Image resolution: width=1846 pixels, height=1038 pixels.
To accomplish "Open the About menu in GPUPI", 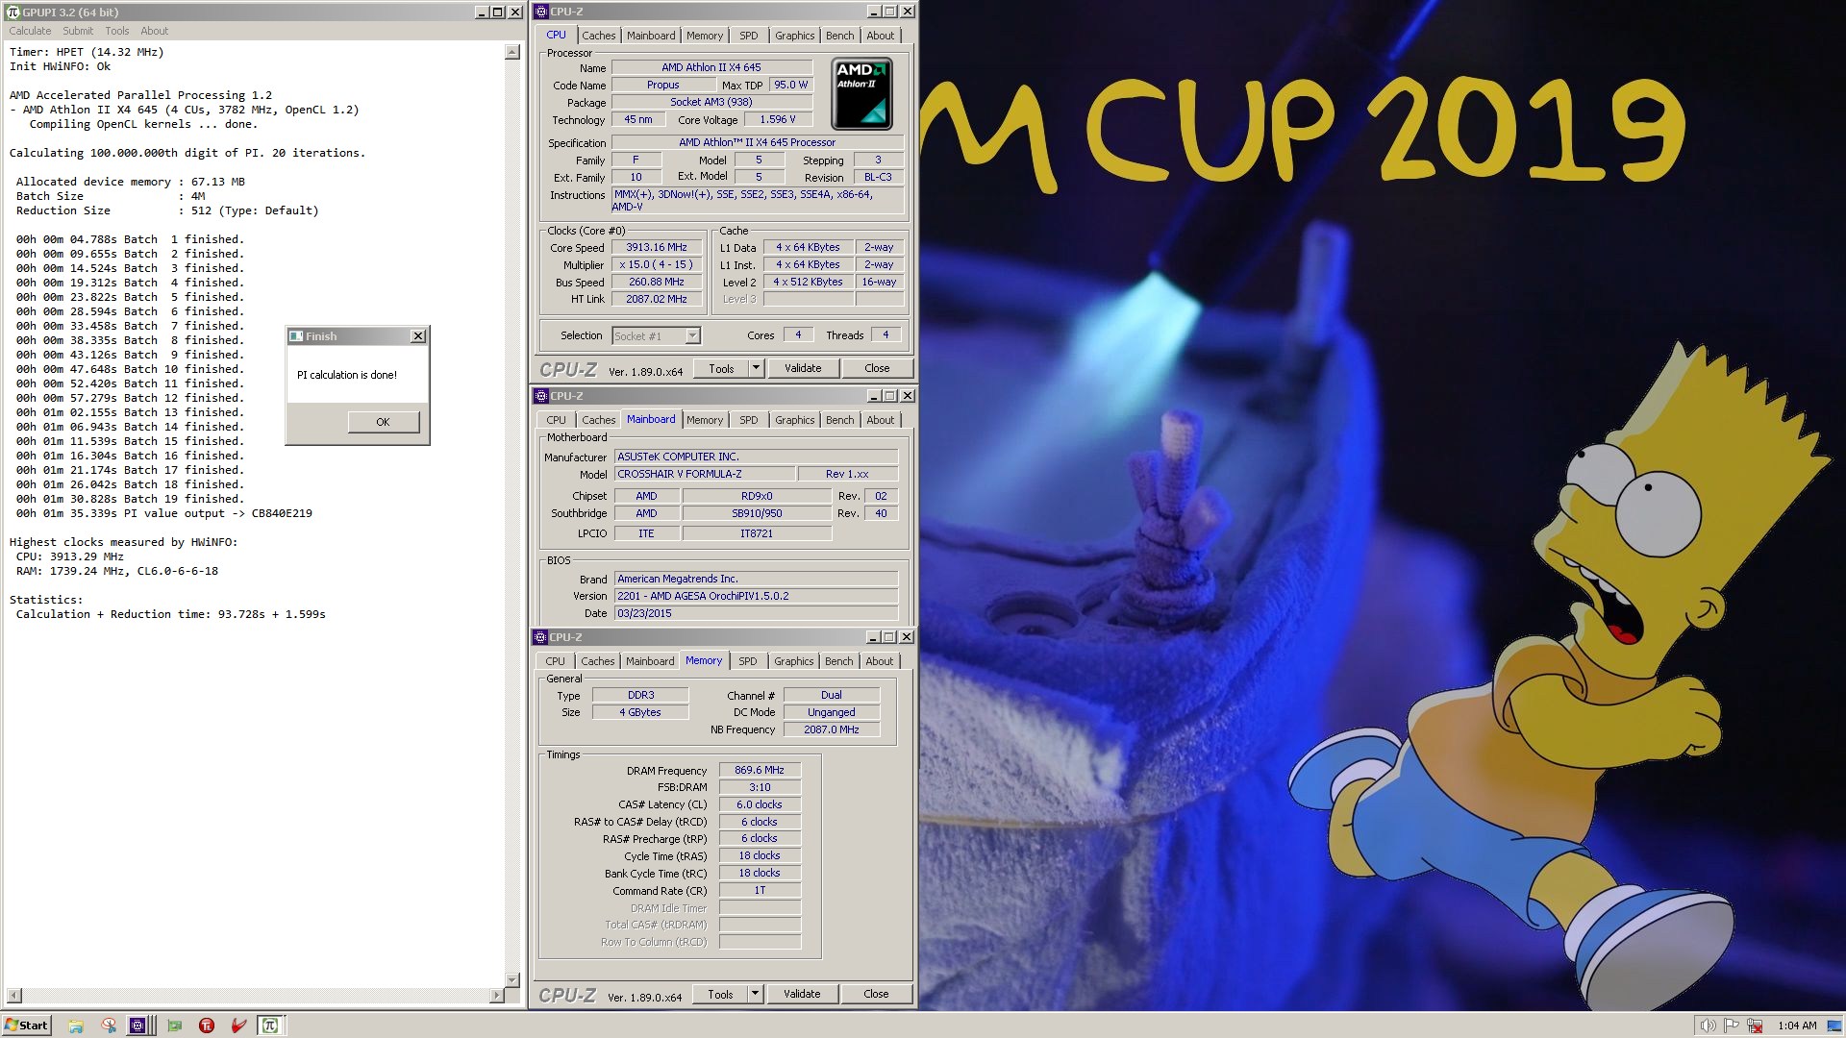I will (x=154, y=31).
